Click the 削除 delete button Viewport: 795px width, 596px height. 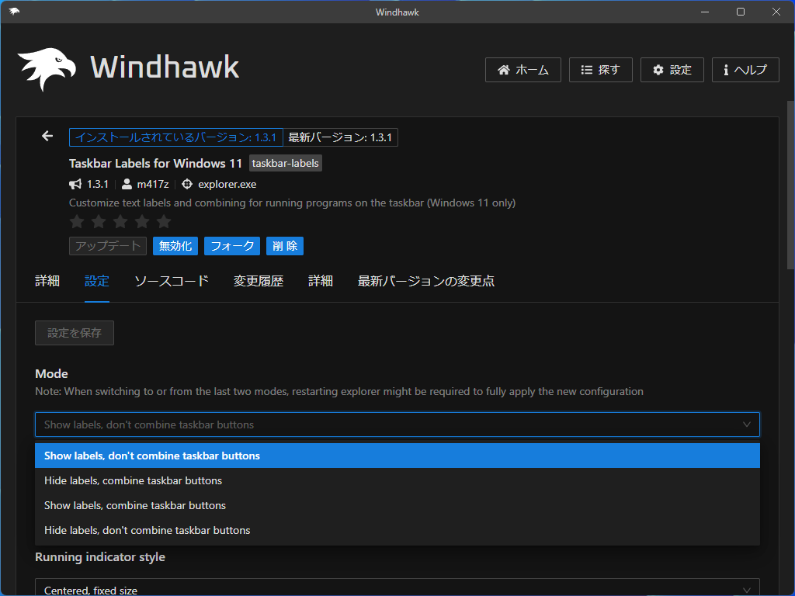(x=285, y=246)
